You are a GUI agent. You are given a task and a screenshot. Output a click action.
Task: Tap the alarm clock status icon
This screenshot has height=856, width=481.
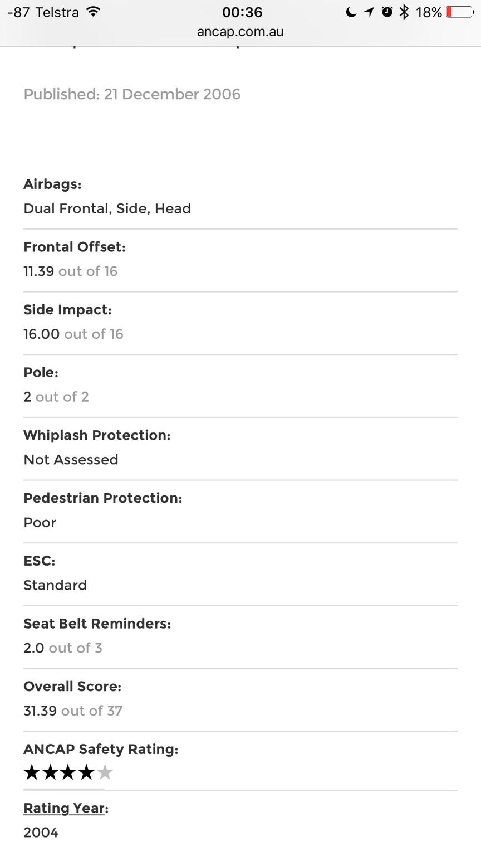387,12
